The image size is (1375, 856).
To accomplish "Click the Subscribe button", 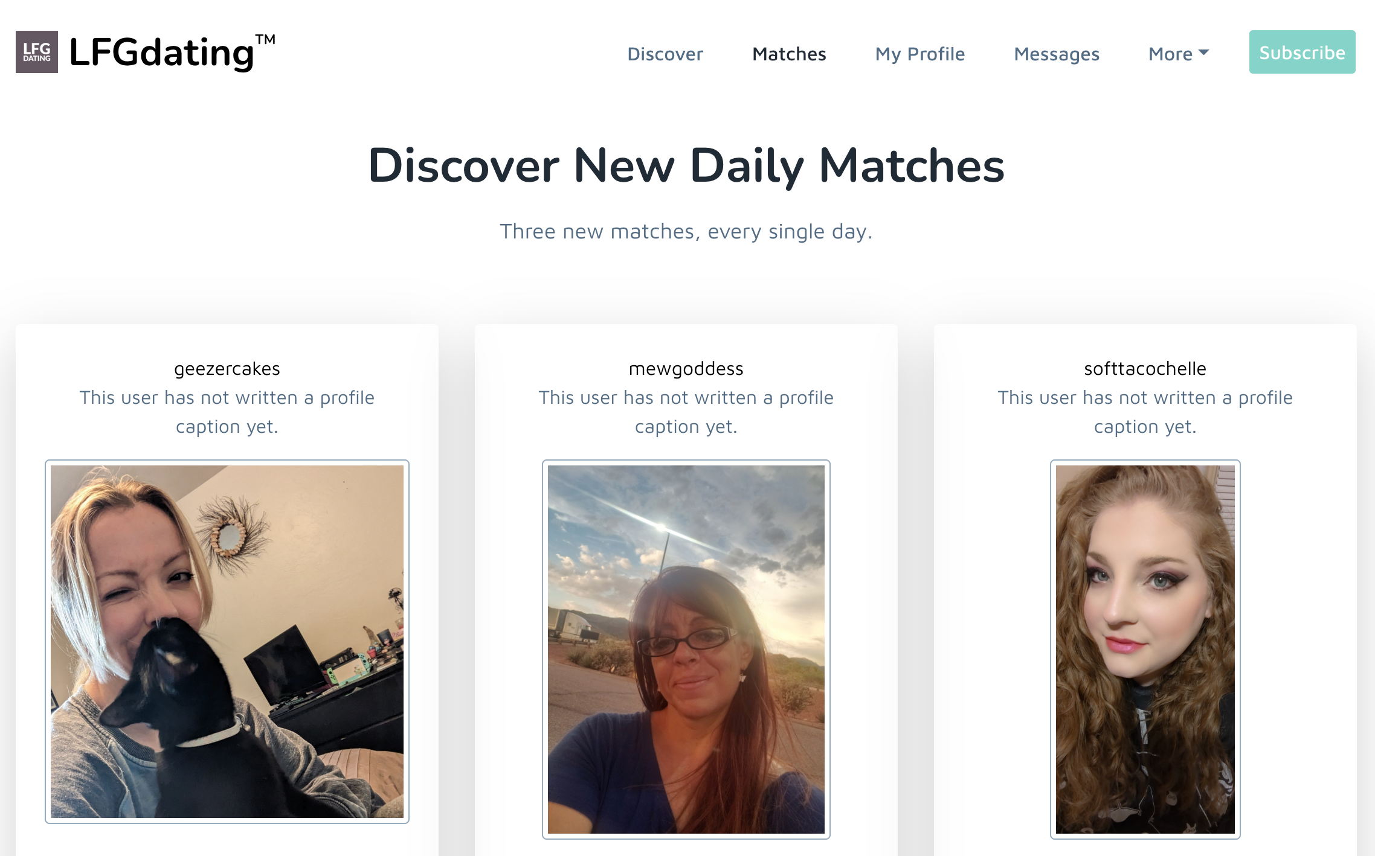I will click(1302, 52).
